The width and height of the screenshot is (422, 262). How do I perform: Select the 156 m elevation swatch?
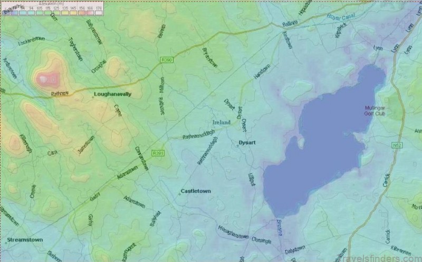82,13
